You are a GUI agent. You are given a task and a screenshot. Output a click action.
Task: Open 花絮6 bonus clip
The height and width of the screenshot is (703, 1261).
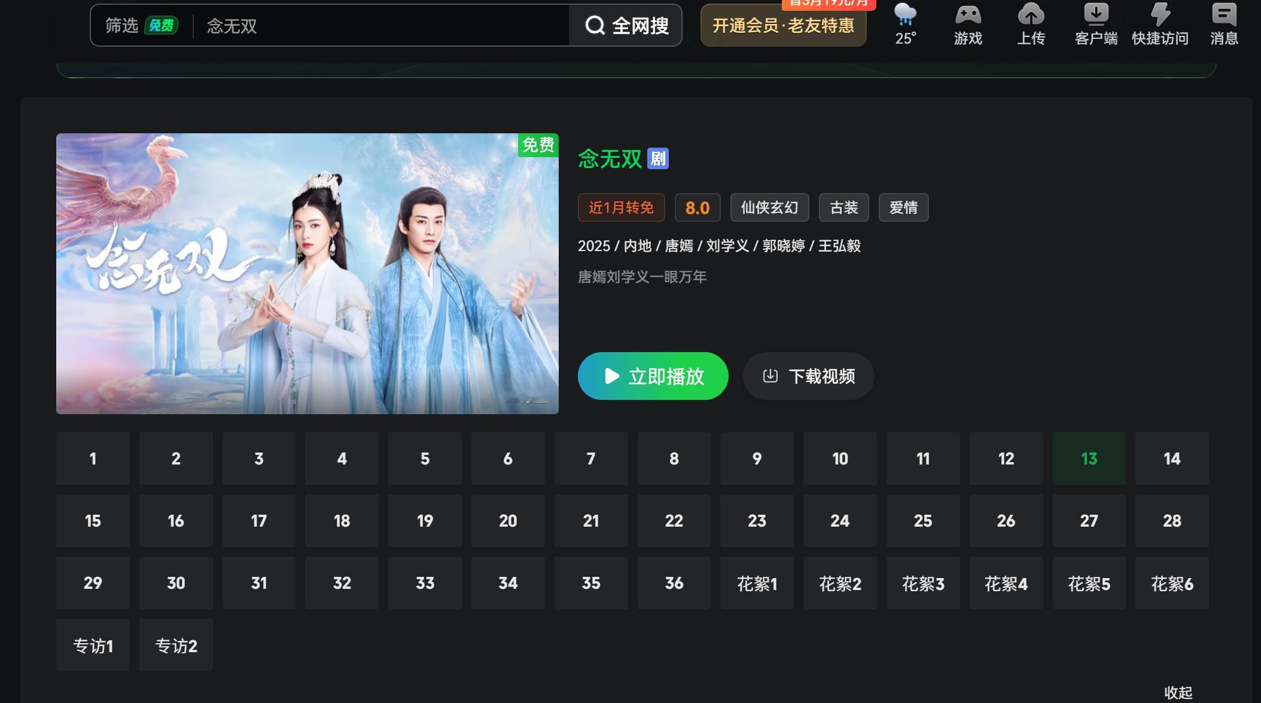click(1172, 583)
